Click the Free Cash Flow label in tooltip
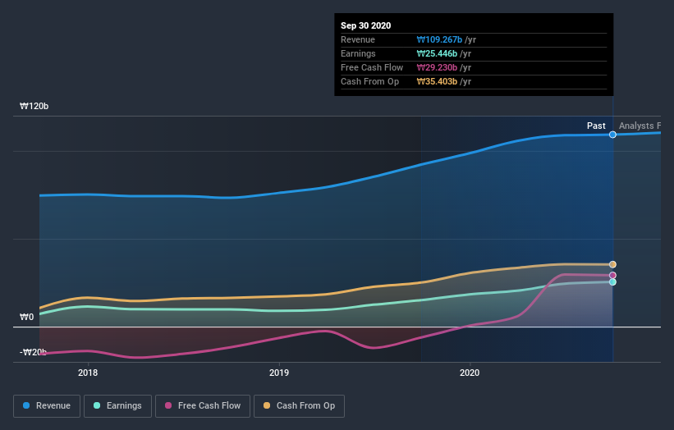Viewport: 674px width, 430px height. tap(372, 67)
